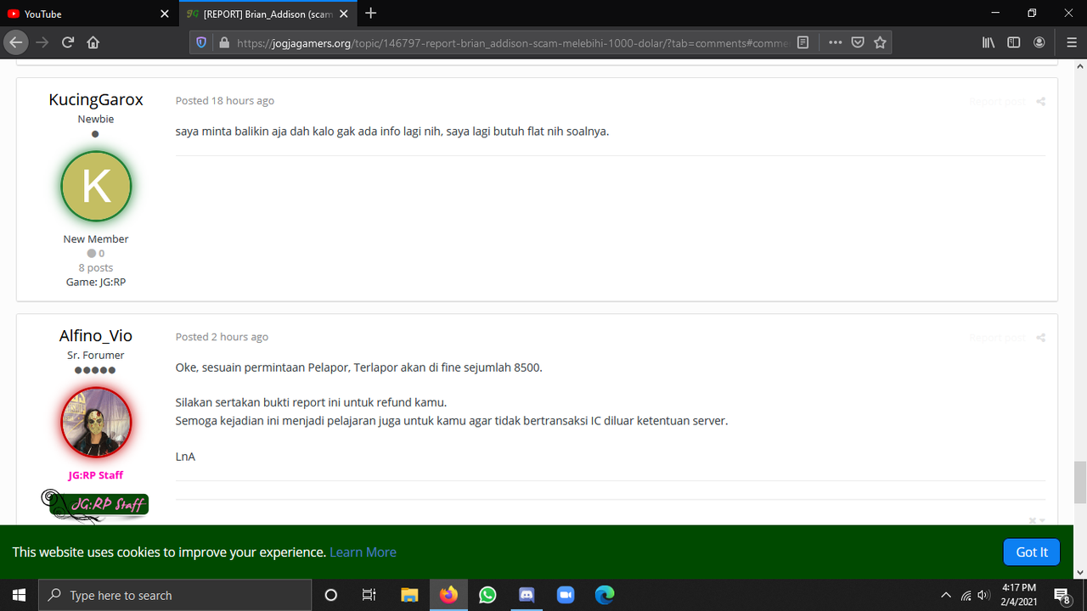Click the Firefox taskbar icon
The height and width of the screenshot is (611, 1087).
[x=448, y=595]
